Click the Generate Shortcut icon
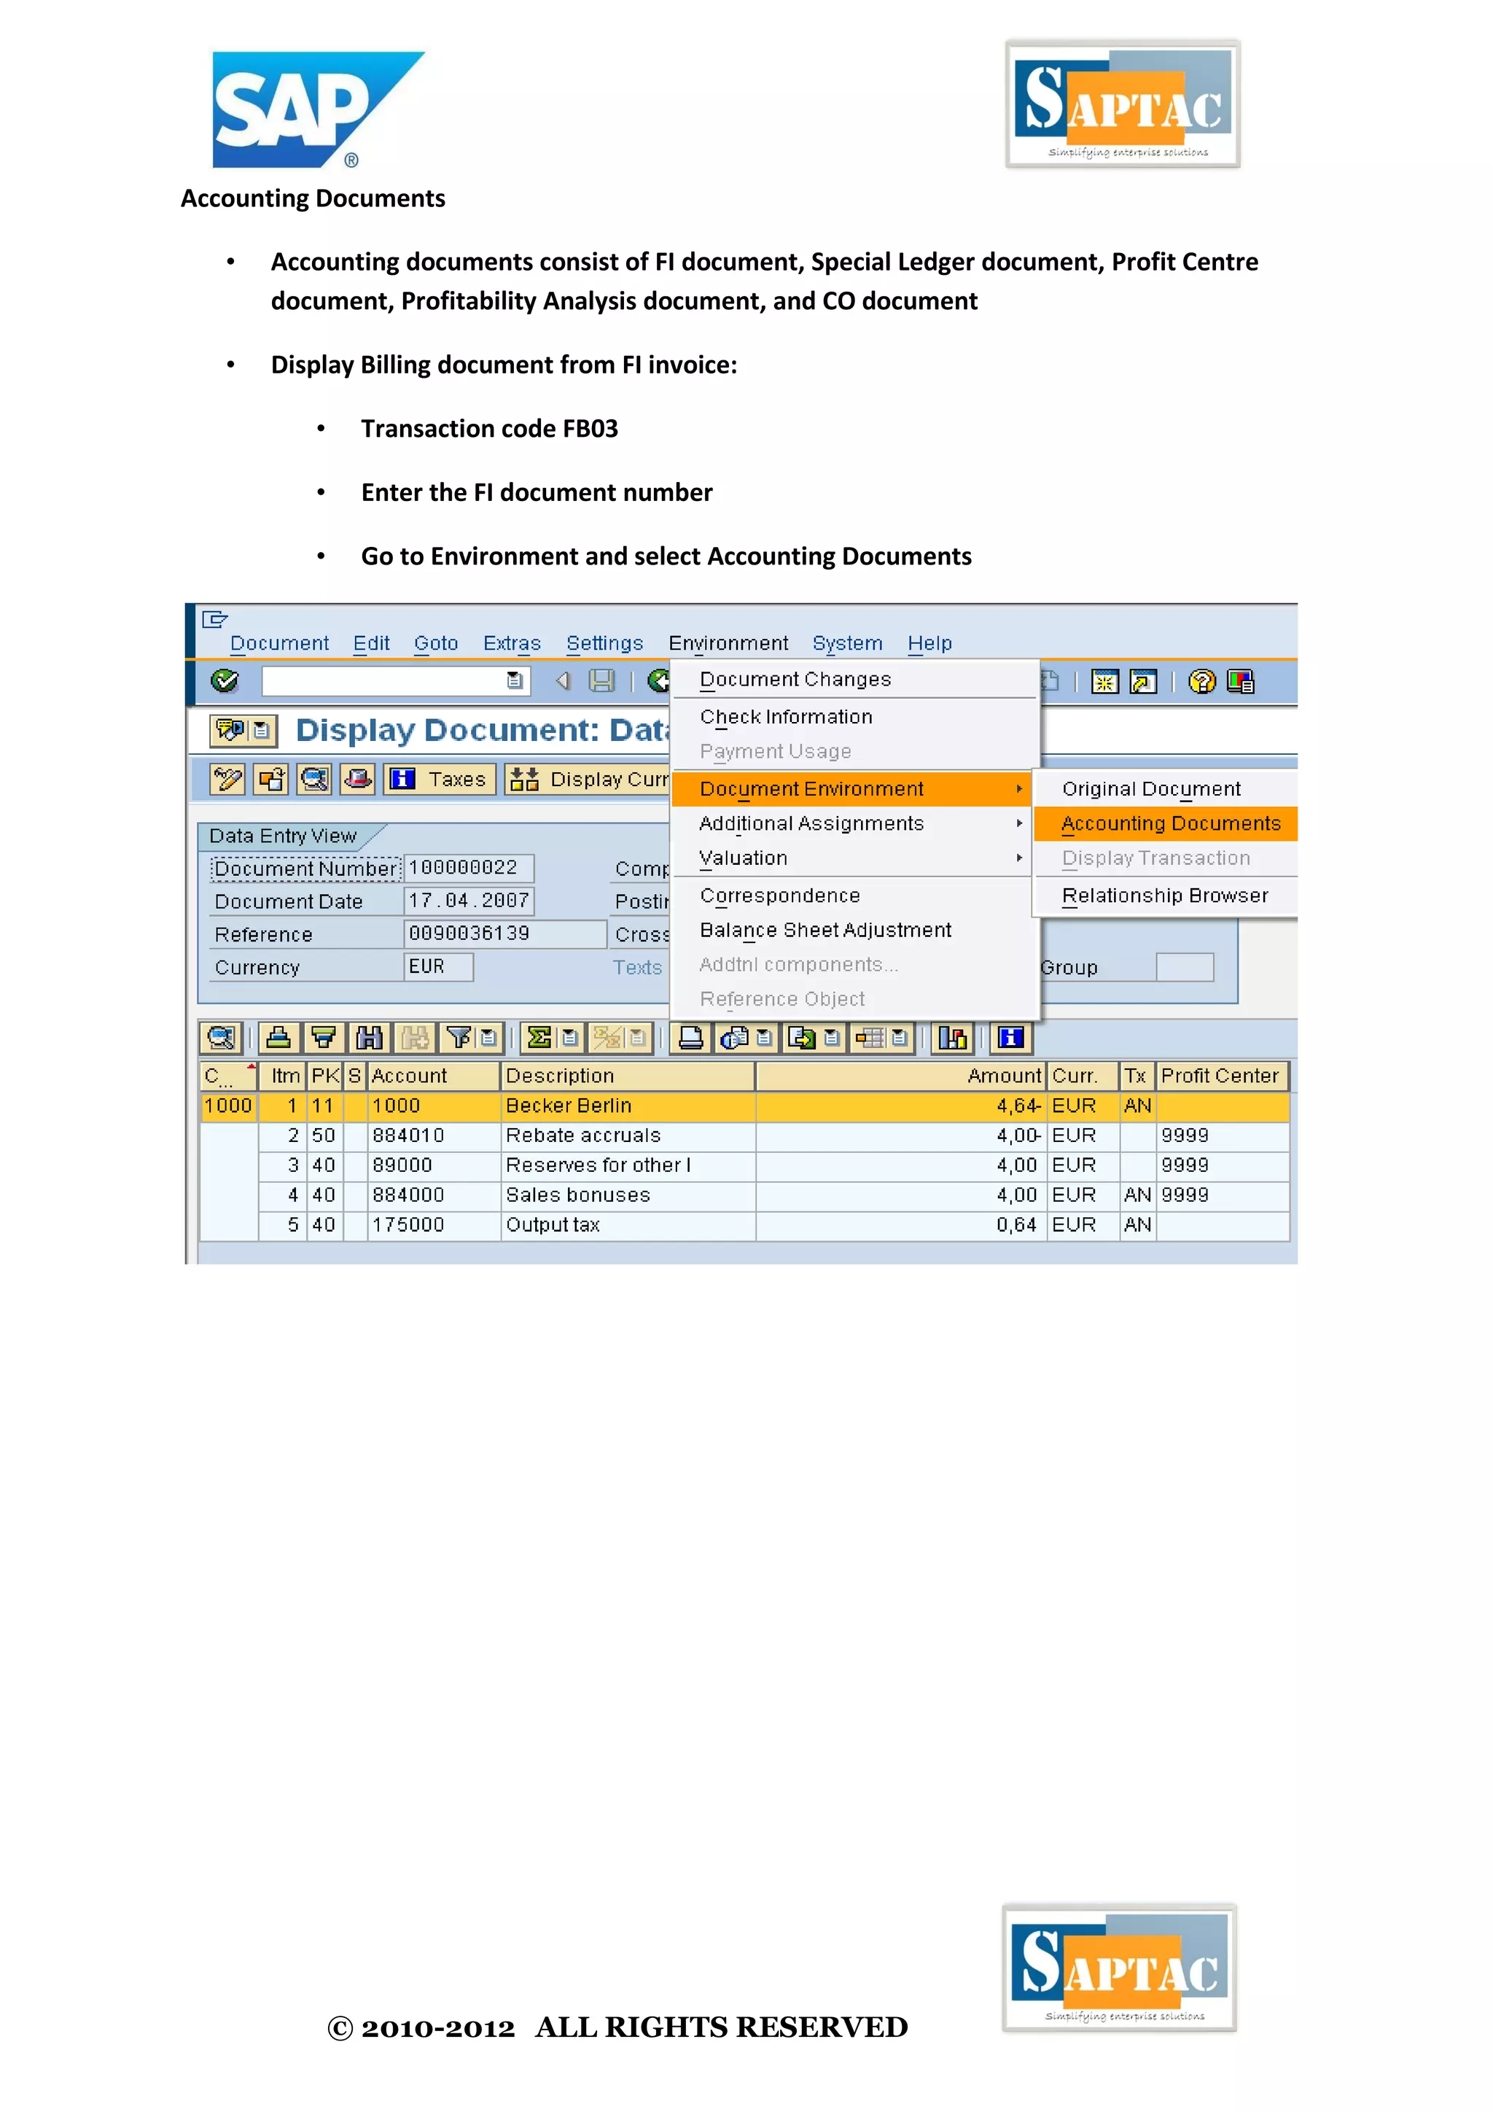 (1143, 682)
